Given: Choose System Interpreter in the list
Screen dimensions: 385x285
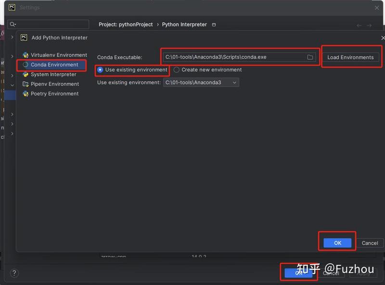Looking at the screenshot, I should pyautogui.click(x=53, y=75).
